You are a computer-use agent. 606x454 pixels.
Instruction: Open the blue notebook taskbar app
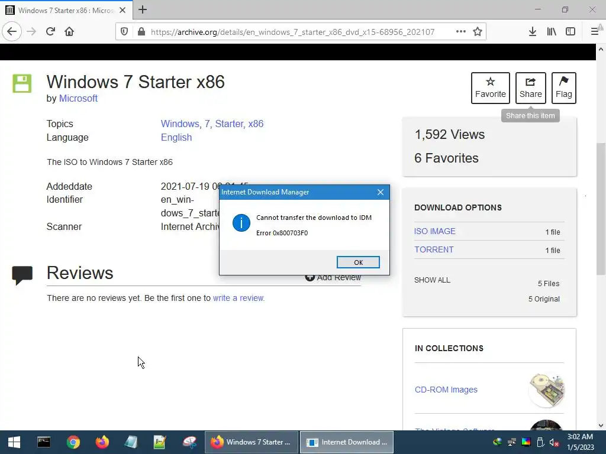click(x=131, y=442)
